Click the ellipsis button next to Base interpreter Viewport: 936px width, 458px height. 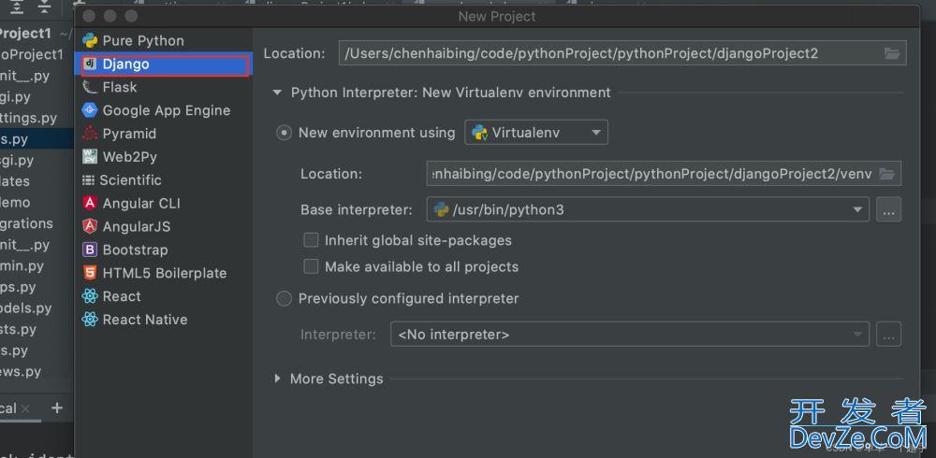coord(888,210)
